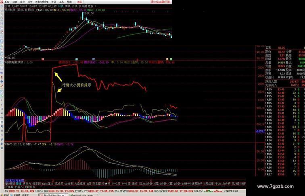Select the 日线 period tab
This screenshot has width=305, height=196.
(x=61, y=6)
